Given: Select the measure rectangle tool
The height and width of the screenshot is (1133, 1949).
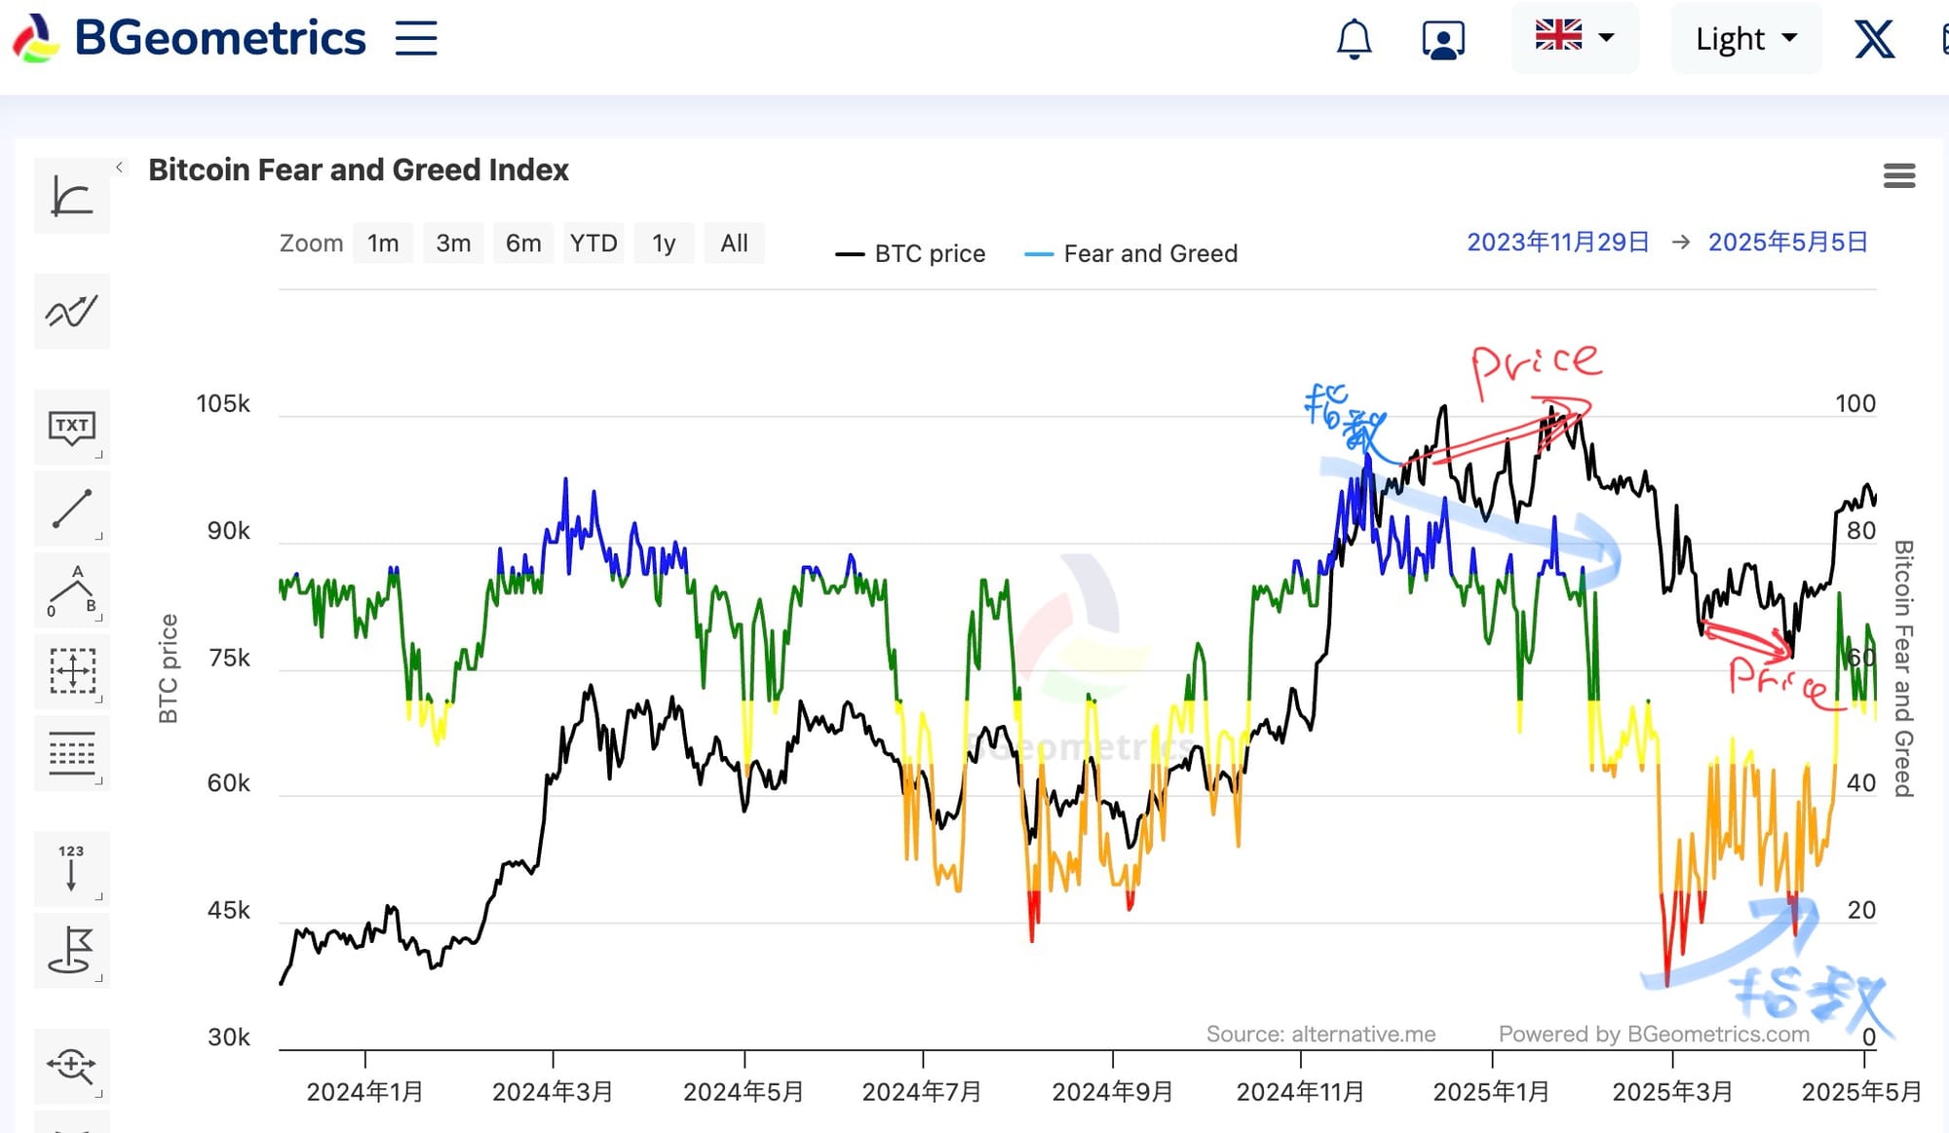Looking at the screenshot, I should coord(72,671).
